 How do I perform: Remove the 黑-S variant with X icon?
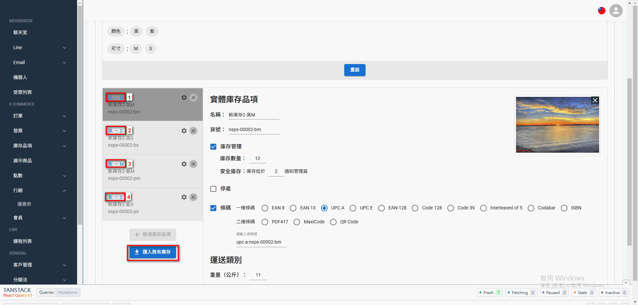coord(193,131)
